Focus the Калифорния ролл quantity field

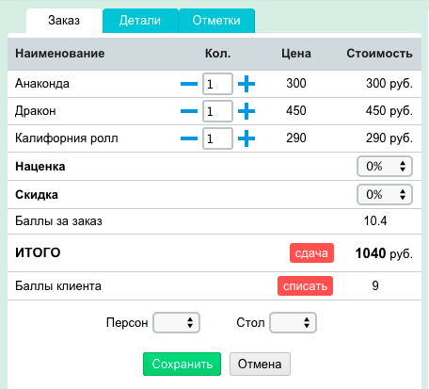click(217, 138)
